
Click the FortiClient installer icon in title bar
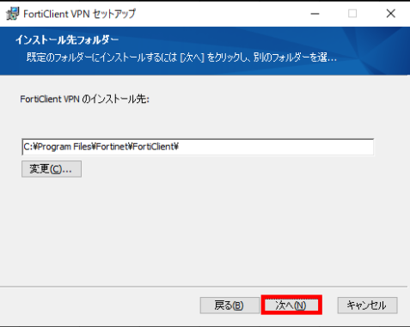pyautogui.click(x=12, y=14)
